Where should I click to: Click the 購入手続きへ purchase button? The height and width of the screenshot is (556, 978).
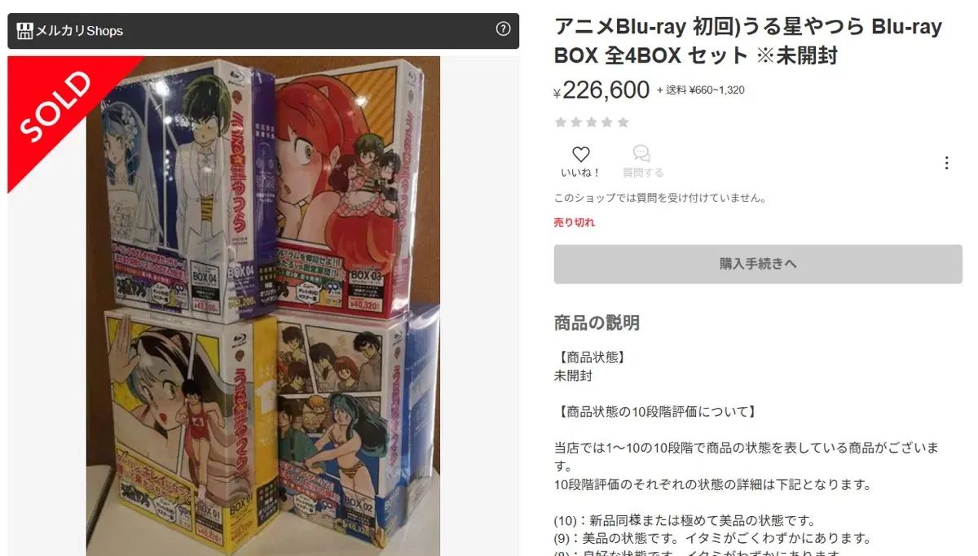point(758,264)
